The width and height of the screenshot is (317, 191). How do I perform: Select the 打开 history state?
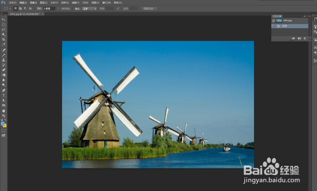tap(290, 26)
